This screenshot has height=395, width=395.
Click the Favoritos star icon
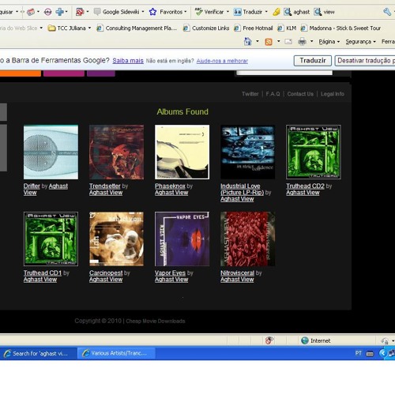click(152, 12)
